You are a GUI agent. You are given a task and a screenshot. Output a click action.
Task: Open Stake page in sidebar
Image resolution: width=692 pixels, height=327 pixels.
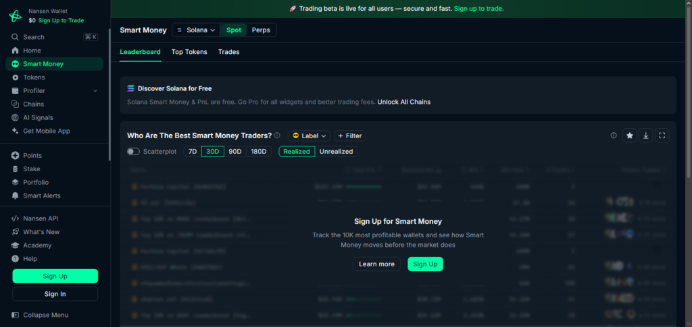pyautogui.click(x=54, y=169)
